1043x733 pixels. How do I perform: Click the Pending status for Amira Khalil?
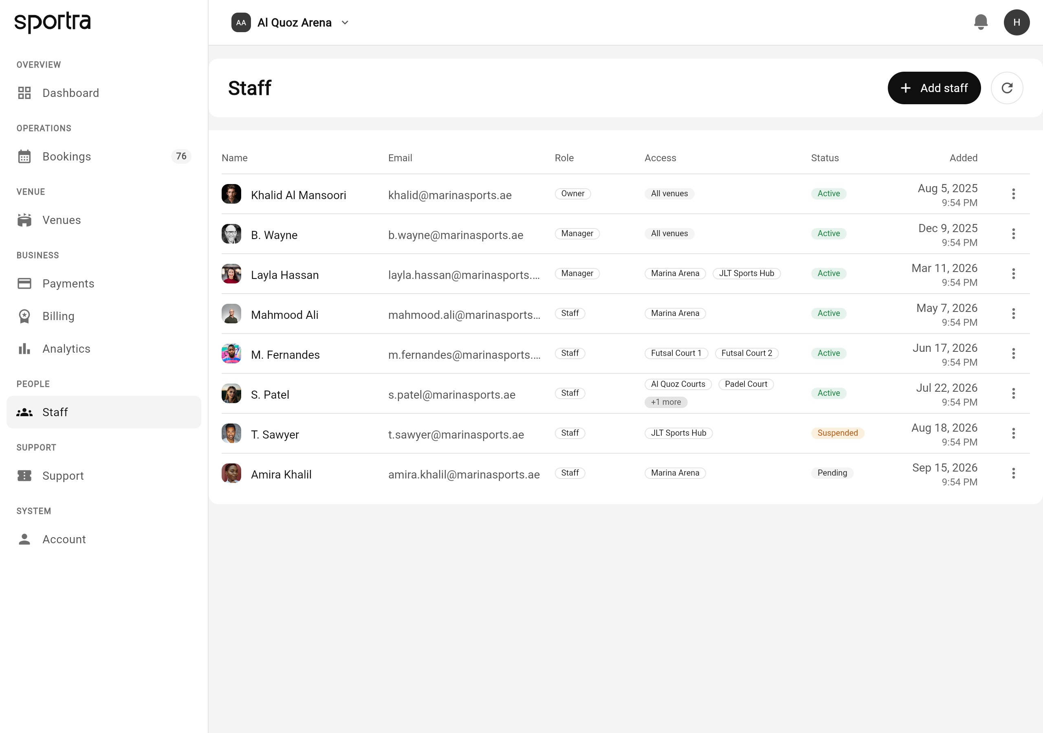click(x=832, y=473)
